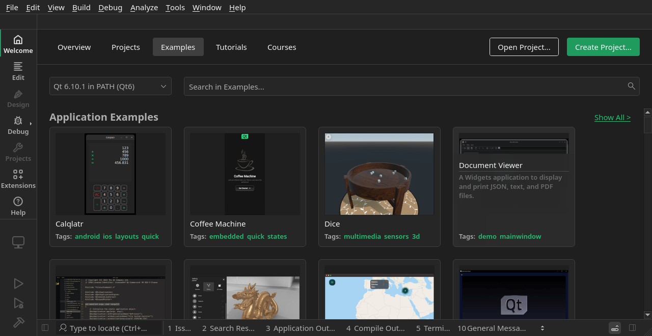Switch to the Overview tab
The height and width of the screenshot is (336, 652).
tap(74, 47)
